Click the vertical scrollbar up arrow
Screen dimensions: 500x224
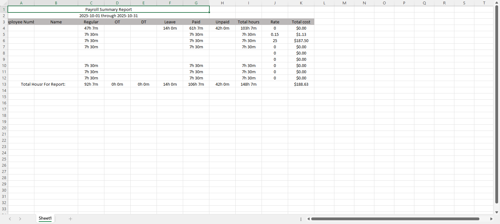(x=497, y=2)
